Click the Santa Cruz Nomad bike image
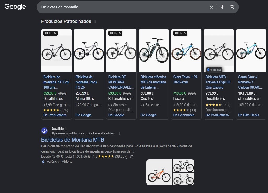The image size is (268, 193). coord(251,51)
